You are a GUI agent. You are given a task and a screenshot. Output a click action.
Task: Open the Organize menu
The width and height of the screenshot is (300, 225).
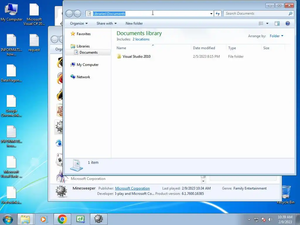pos(79,23)
